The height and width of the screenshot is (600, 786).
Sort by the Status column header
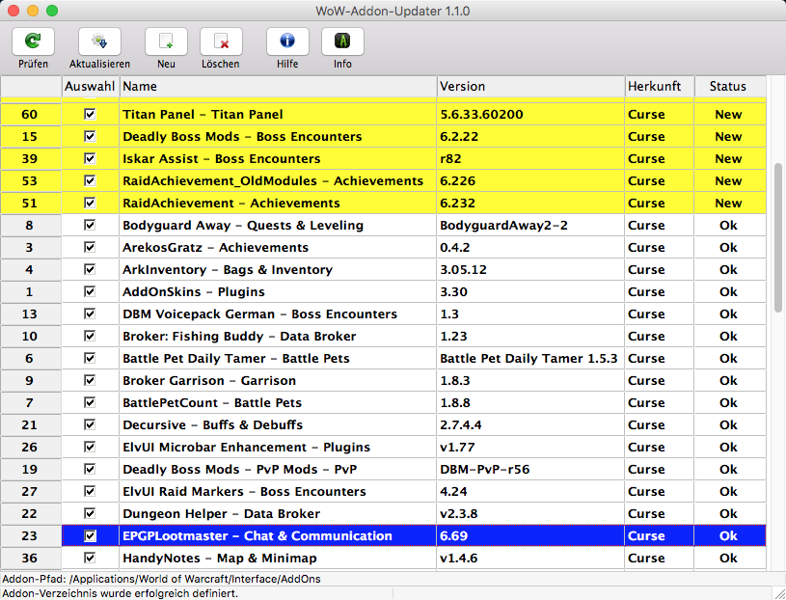730,86
